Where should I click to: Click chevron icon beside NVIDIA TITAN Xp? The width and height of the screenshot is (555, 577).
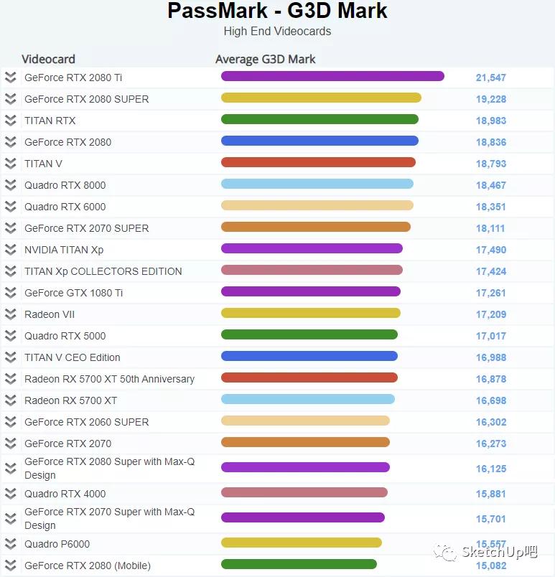coord(10,250)
